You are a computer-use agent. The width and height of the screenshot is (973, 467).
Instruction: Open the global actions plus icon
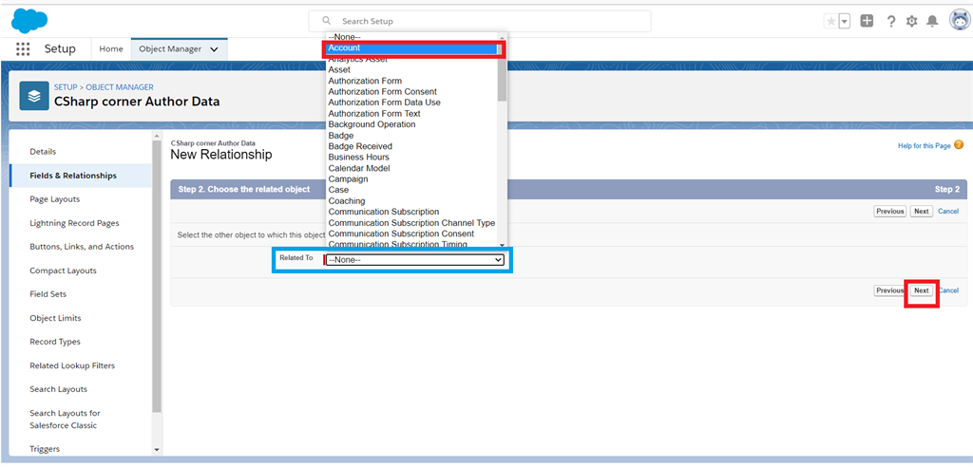(867, 21)
